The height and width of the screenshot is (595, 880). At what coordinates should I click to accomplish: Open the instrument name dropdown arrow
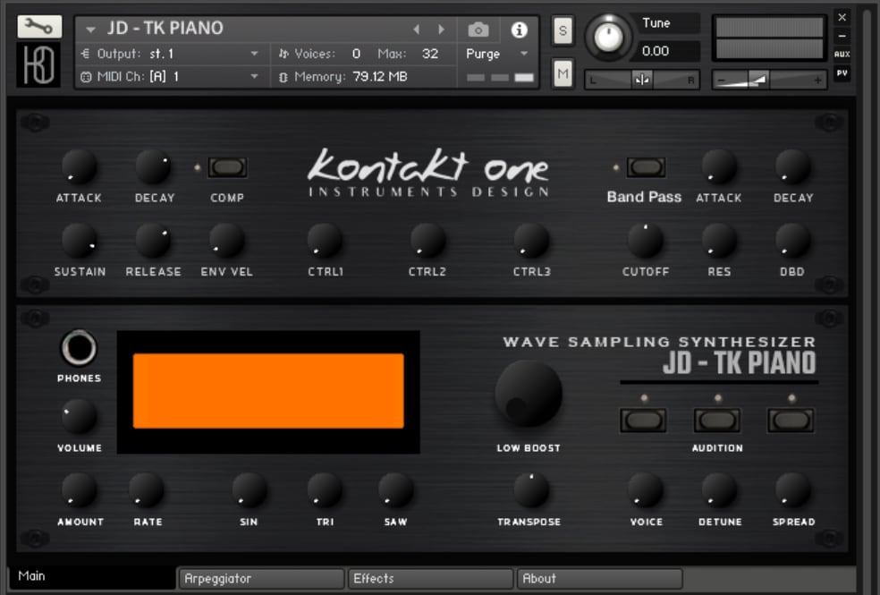(91, 30)
